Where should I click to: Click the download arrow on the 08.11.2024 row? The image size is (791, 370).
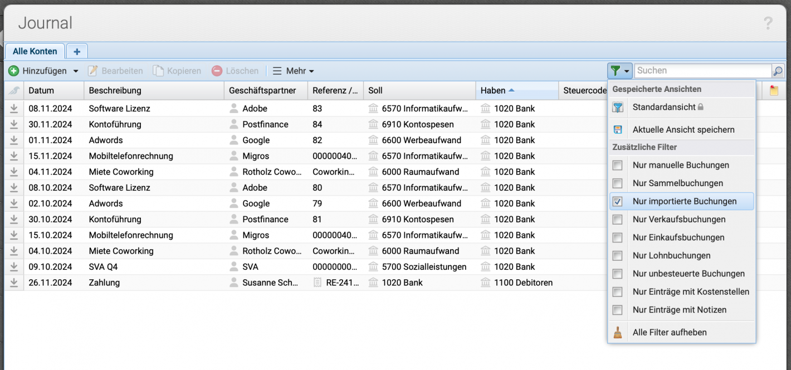[14, 109]
